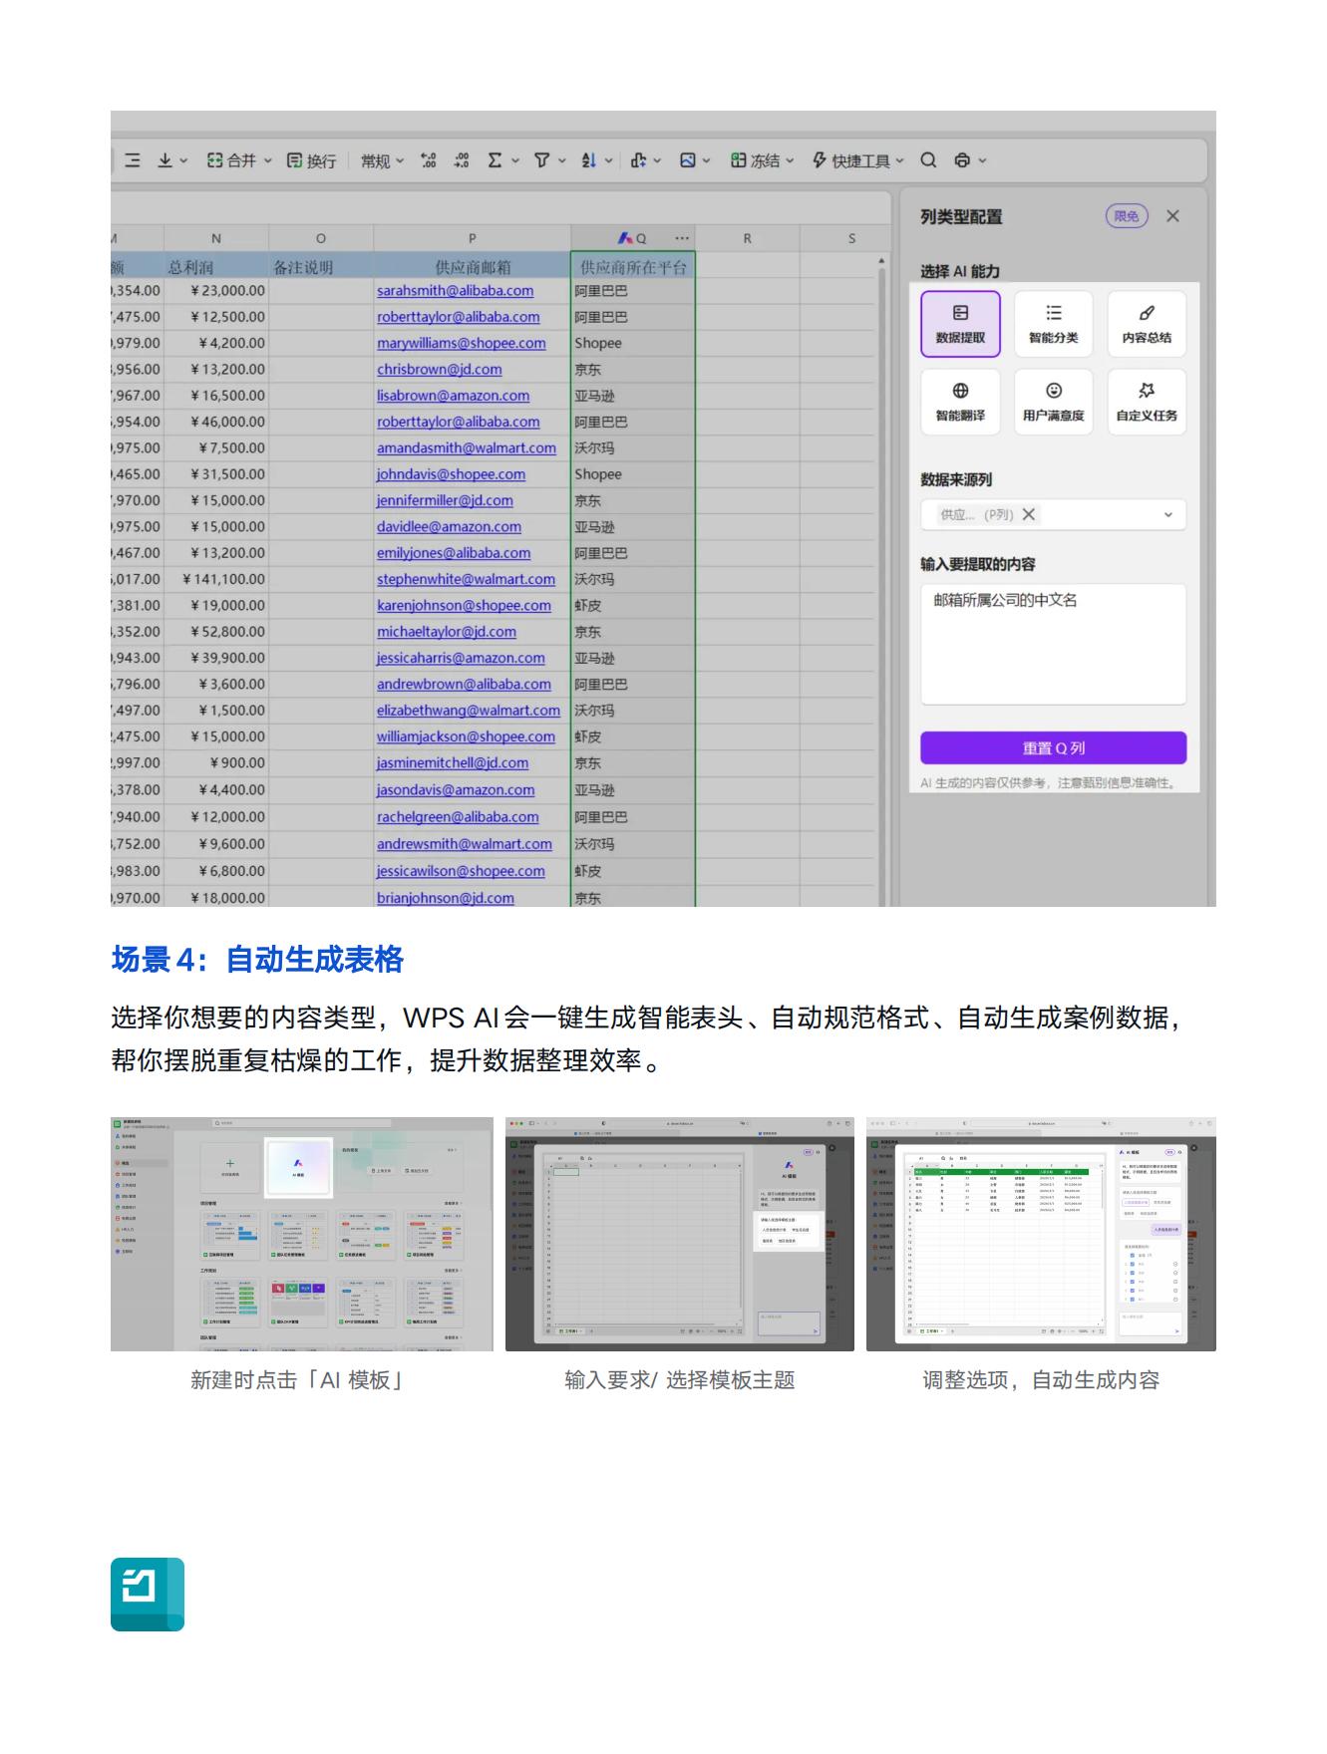1327x1754 pixels.
Task: Select column R header
Action: tap(747, 238)
